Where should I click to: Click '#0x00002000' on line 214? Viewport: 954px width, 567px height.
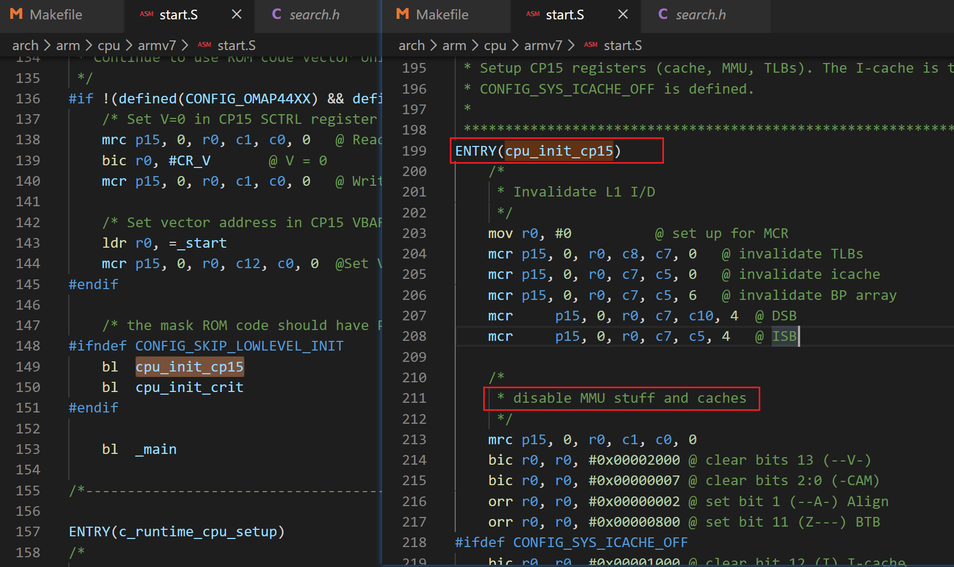click(634, 460)
